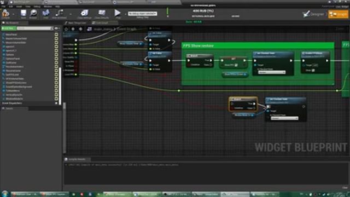Click the green Add New button
This screenshot has height=197, width=350.
(x=9, y=28)
